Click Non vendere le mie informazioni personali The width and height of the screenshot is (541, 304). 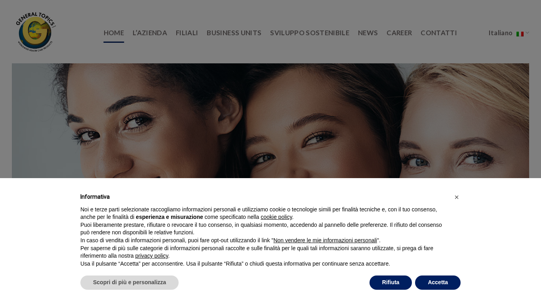coord(325,240)
